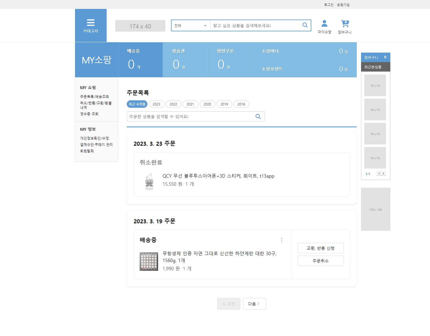Screen dimensions: 430x336
Task: Click 회원탈퇴 in sidebar
Action: pyautogui.click(x=87, y=151)
